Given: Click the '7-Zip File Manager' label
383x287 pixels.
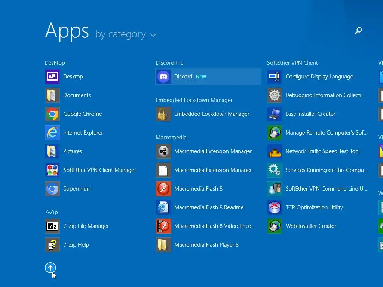Looking at the screenshot, I should coord(86,226).
